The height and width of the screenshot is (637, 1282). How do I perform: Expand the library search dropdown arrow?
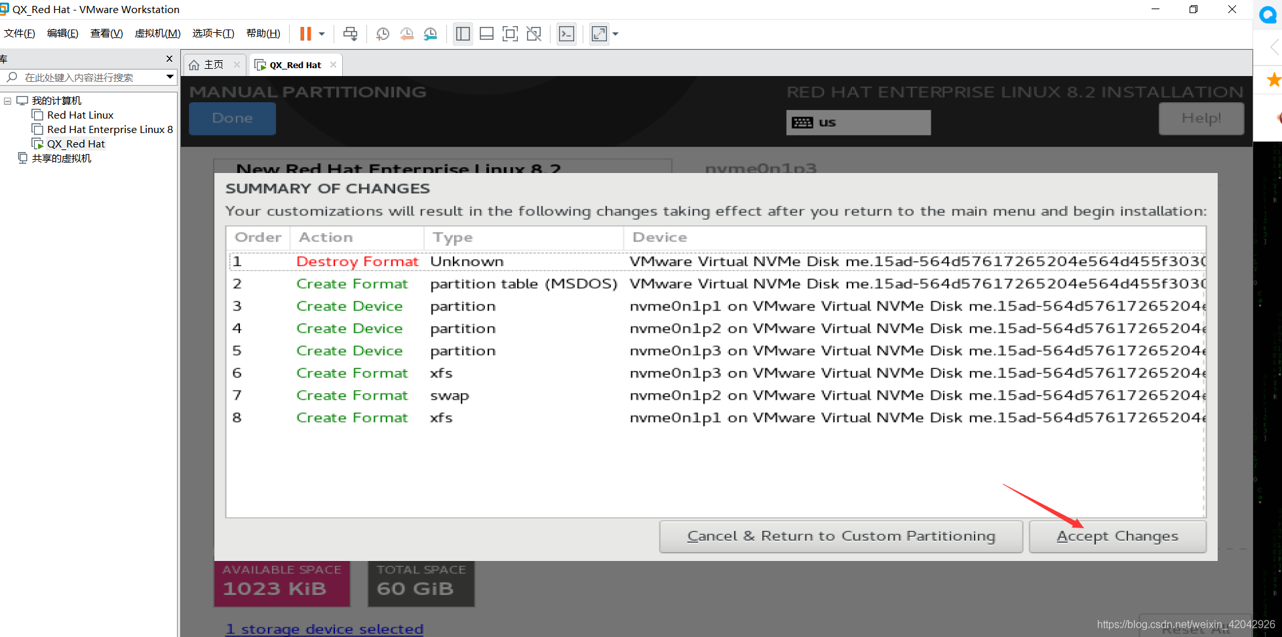(x=170, y=77)
